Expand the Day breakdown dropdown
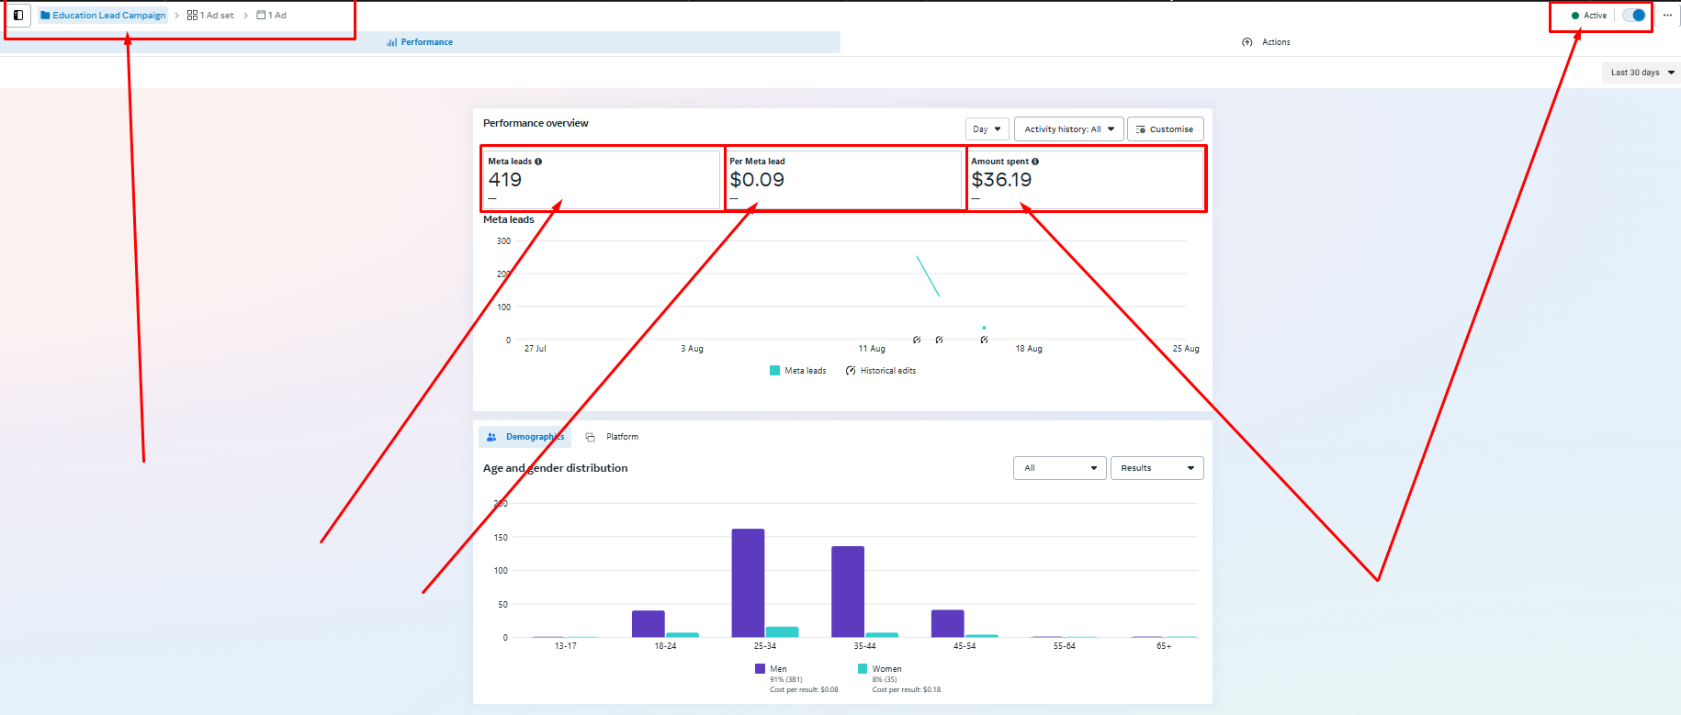The image size is (1681, 715). click(987, 129)
